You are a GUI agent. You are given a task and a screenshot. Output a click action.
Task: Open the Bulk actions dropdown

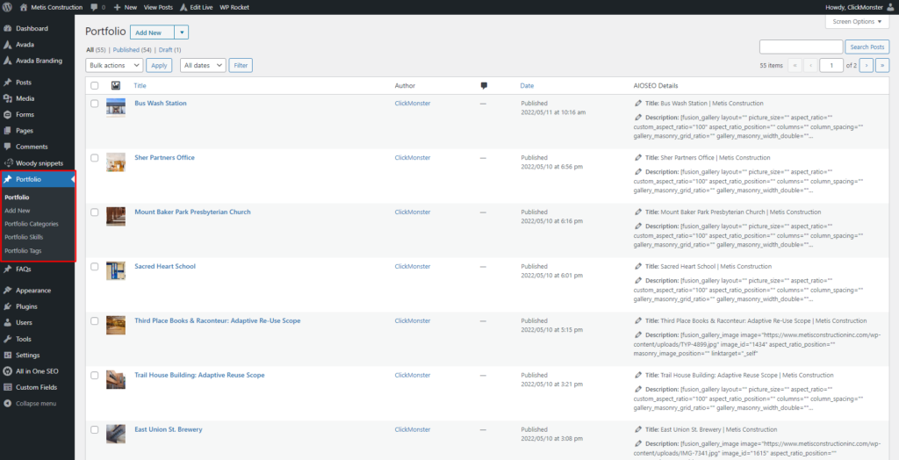pos(114,65)
